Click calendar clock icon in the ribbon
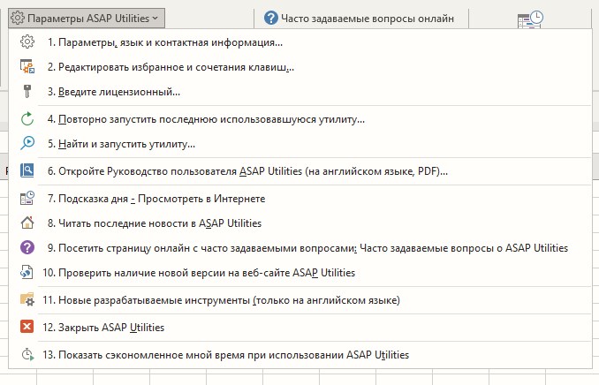This screenshot has width=599, height=385. click(x=531, y=19)
